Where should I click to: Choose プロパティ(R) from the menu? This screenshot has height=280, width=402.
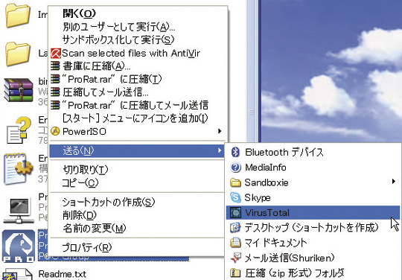[138, 247]
